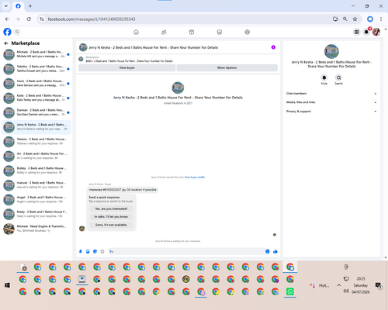
Task: Open the purple conversation information icon
Action: [273, 47]
